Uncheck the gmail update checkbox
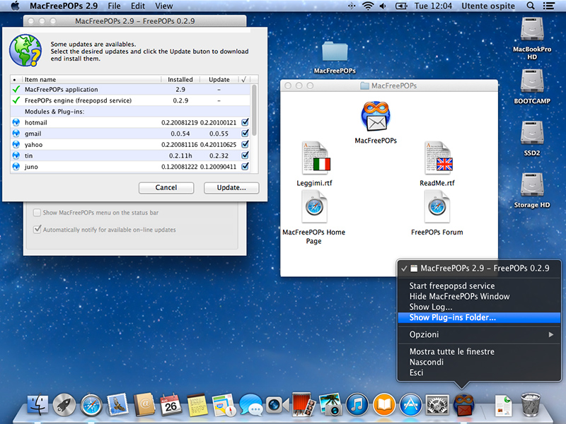This screenshot has height=424, width=566. coord(245,134)
